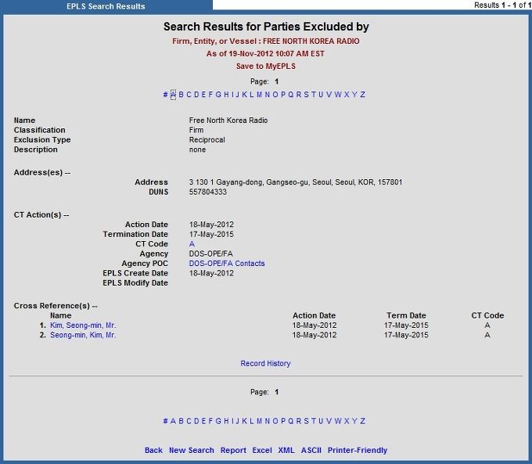The height and width of the screenshot is (464, 532).
Task: Click the Seoul address text
Action: [x=296, y=182]
